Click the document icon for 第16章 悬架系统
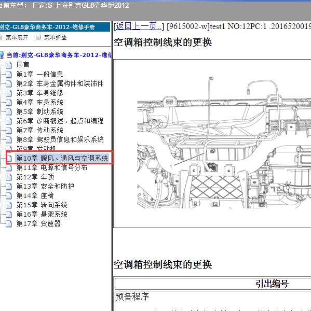The image size is (311, 311). (8, 214)
